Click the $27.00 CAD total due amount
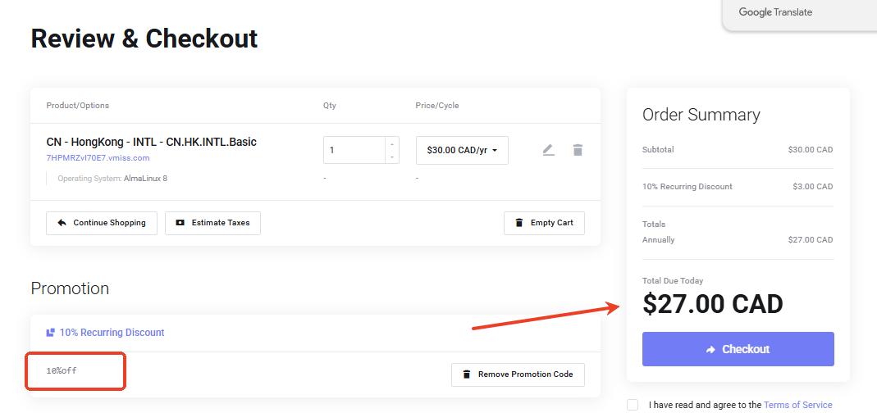This screenshot has height=413, width=877. (712, 304)
